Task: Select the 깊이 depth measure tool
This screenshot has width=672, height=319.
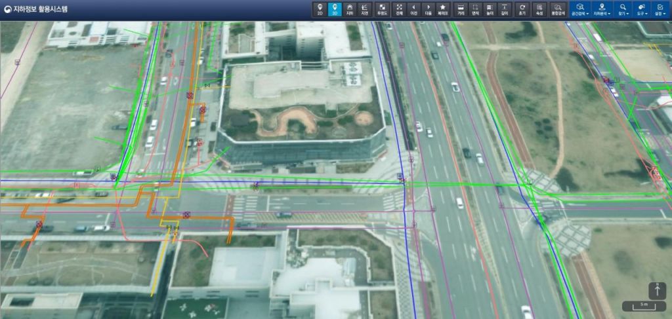Action: click(x=504, y=9)
